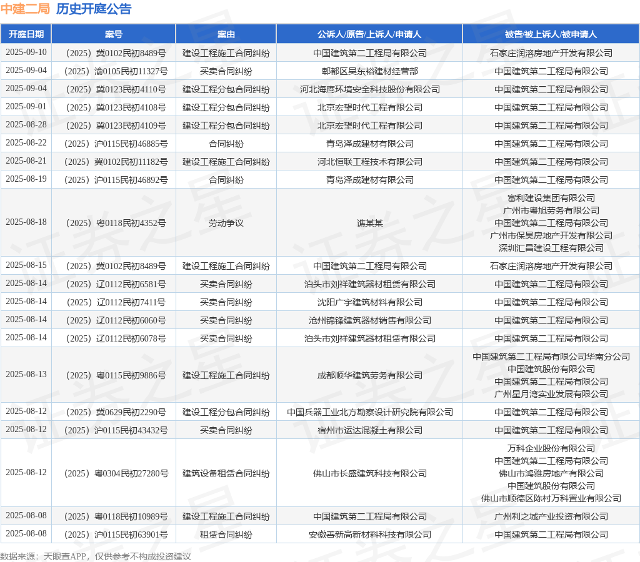Click defendant 深圳汇昌建设工程有限公司
The height and width of the screenshot is (562, 640).
551,248
